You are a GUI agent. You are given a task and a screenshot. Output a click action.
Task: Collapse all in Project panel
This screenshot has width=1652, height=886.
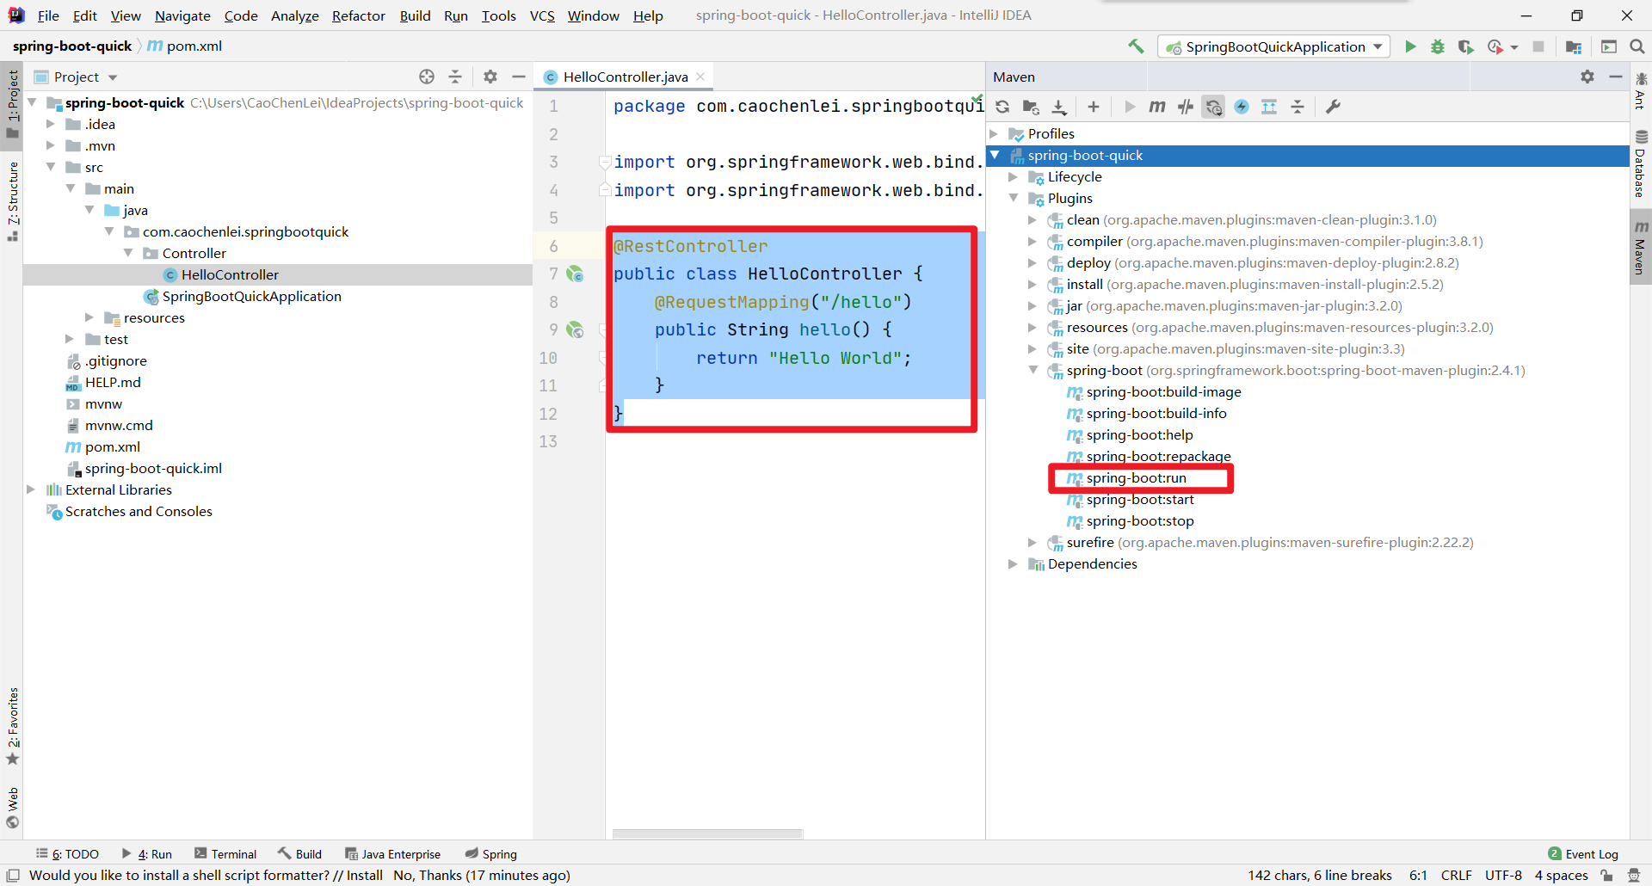455,77
